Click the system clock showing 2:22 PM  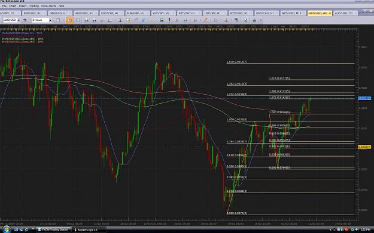pyautogui.click(x=366, y=229)
